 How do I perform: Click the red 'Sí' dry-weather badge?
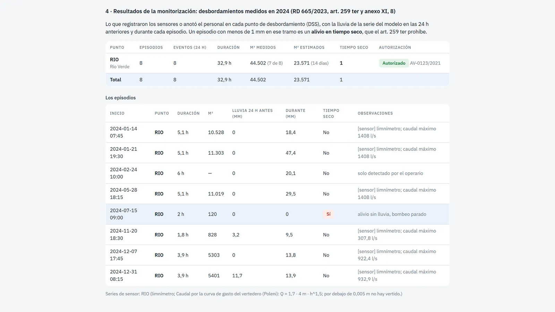[328, 214]
